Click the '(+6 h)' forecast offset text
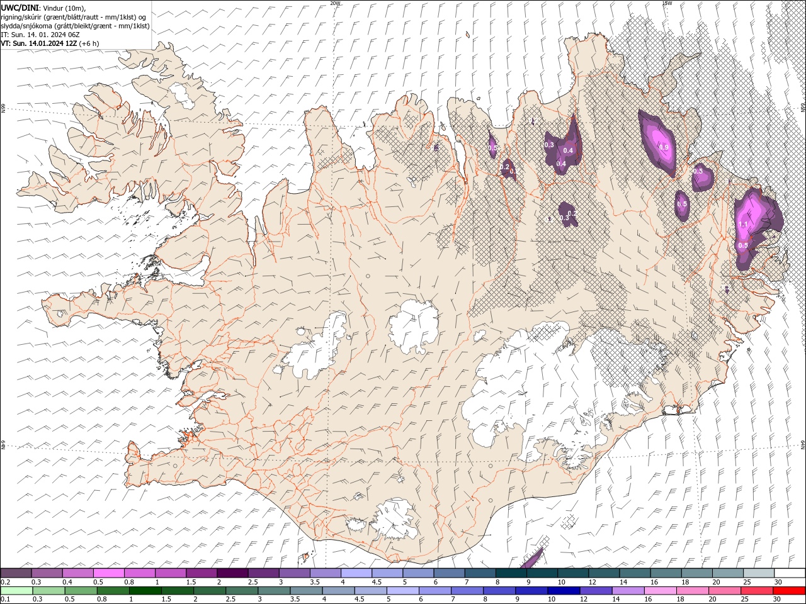The width and height of the screenshot is (806, 604). point(90,43)
